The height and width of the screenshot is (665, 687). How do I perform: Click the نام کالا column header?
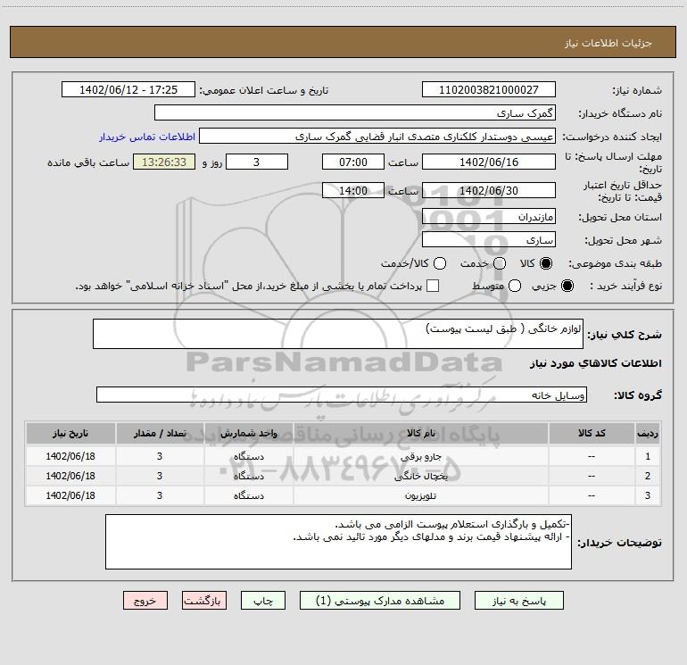pyautogui.click(x=420, y=433)
